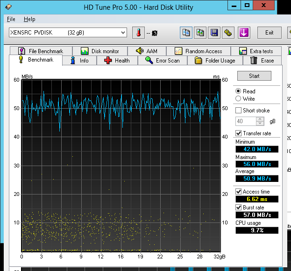This screenshot has width=291, height=271.
Task: Close the HD Tune Pro window
Action: (x=264, y=5)
